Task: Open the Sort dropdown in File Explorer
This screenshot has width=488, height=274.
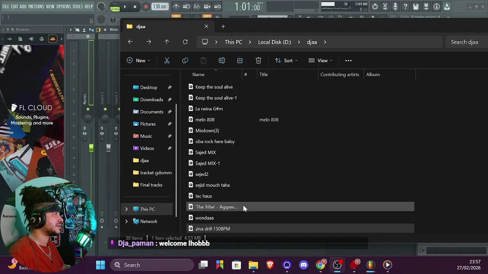Action: pyautogui.click(x=286, y=61)
